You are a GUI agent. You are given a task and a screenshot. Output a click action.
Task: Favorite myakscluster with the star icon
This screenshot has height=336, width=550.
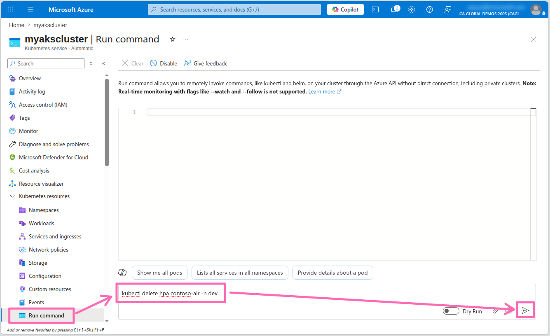click(173, 39)
